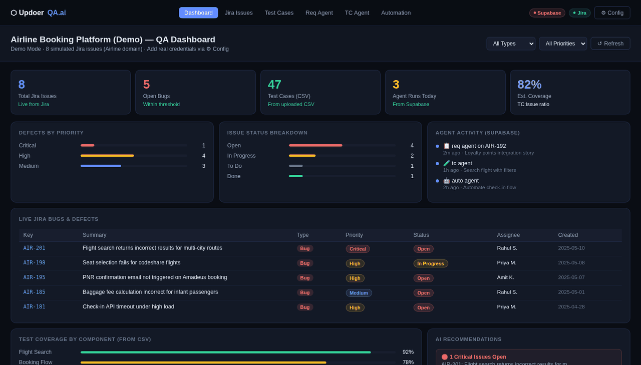Click the Open Bugs stat card

[195, 92]
